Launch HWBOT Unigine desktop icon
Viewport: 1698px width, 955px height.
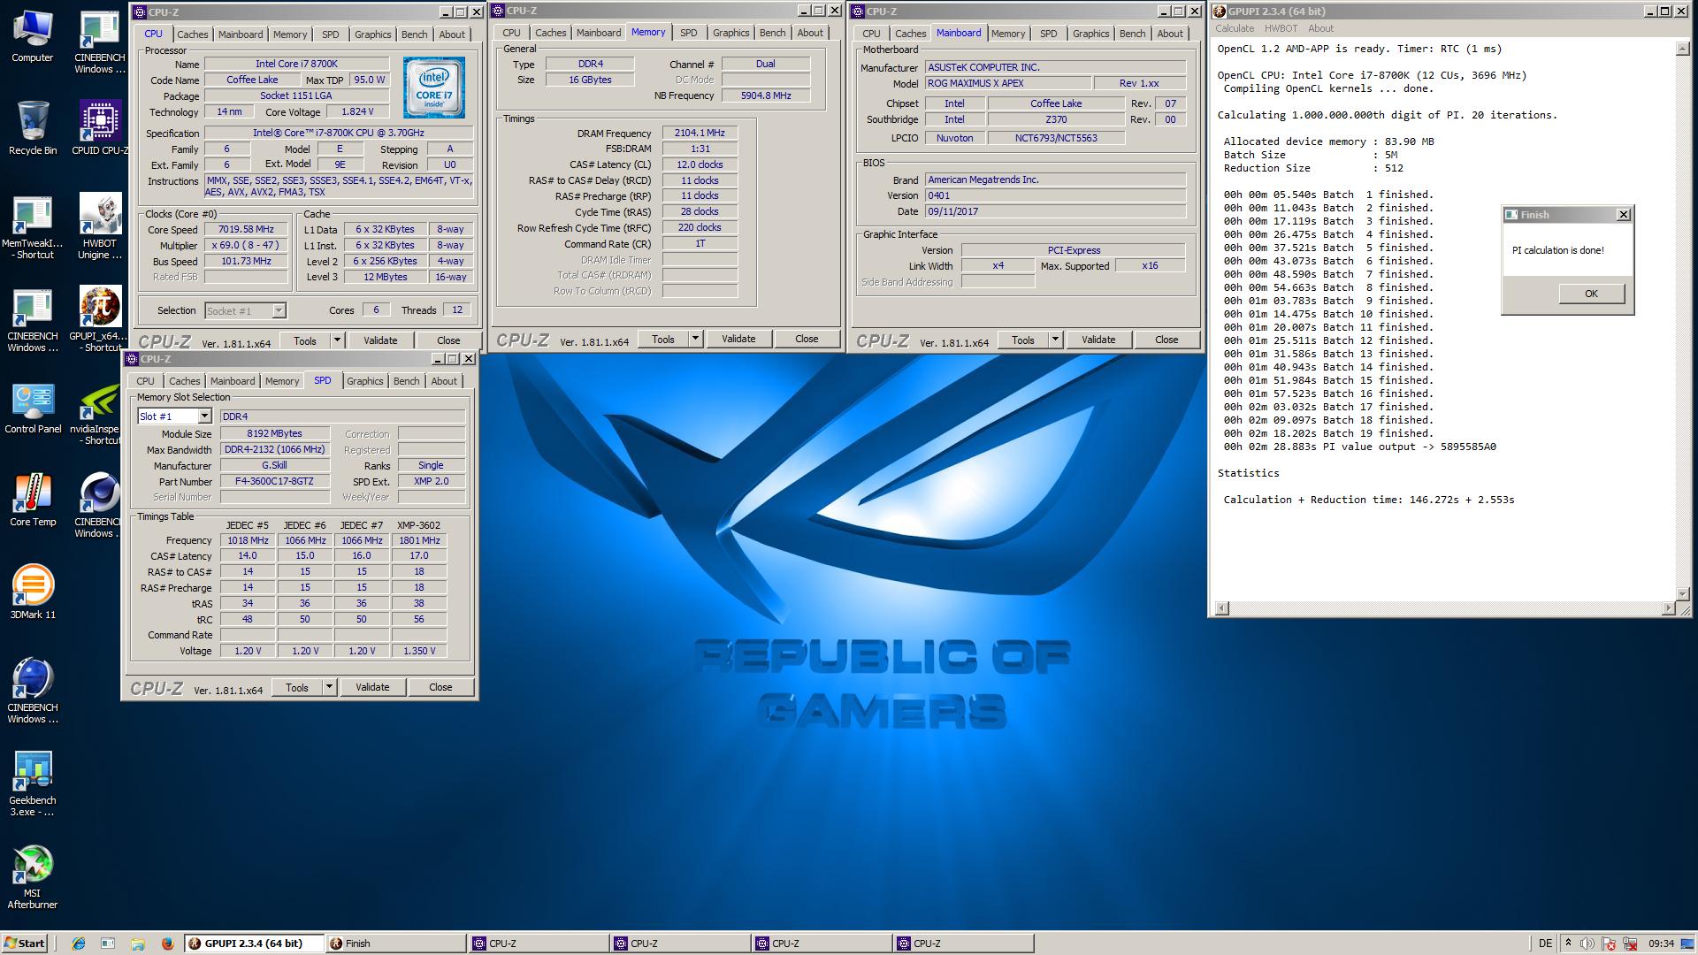tap(100, 227)
